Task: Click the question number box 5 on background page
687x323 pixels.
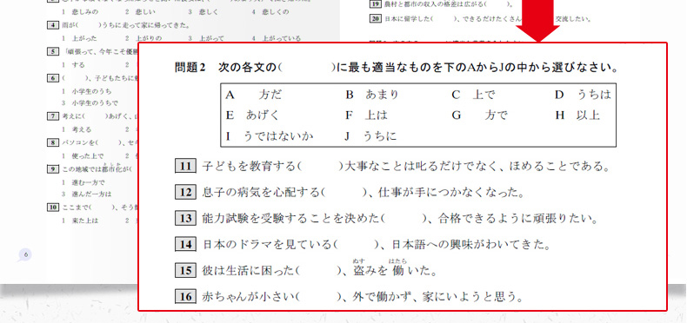Action: [x=52, y=51]
